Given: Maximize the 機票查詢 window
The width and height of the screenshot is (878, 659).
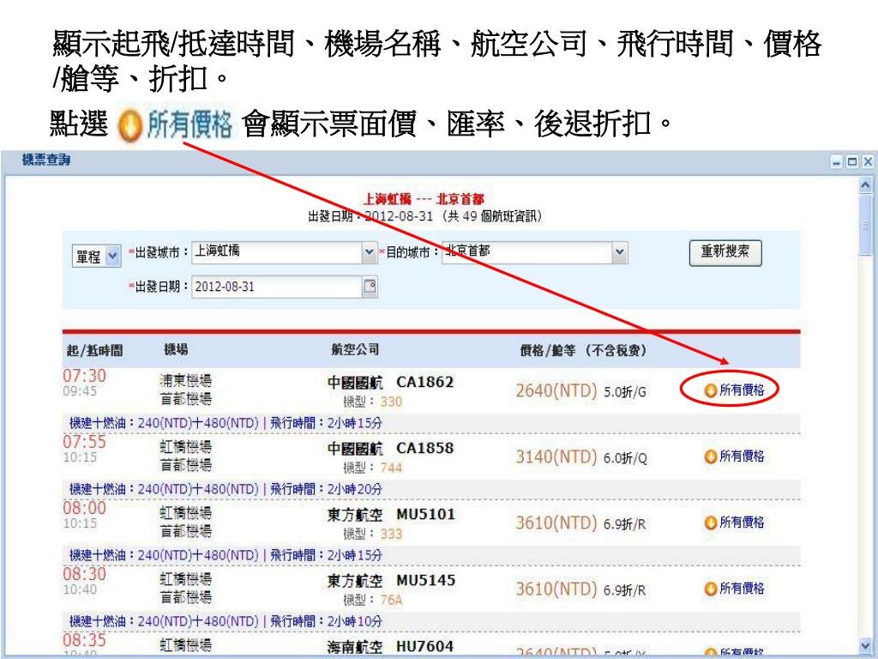Looking at the screenshot, I should [x=851, y=162].
